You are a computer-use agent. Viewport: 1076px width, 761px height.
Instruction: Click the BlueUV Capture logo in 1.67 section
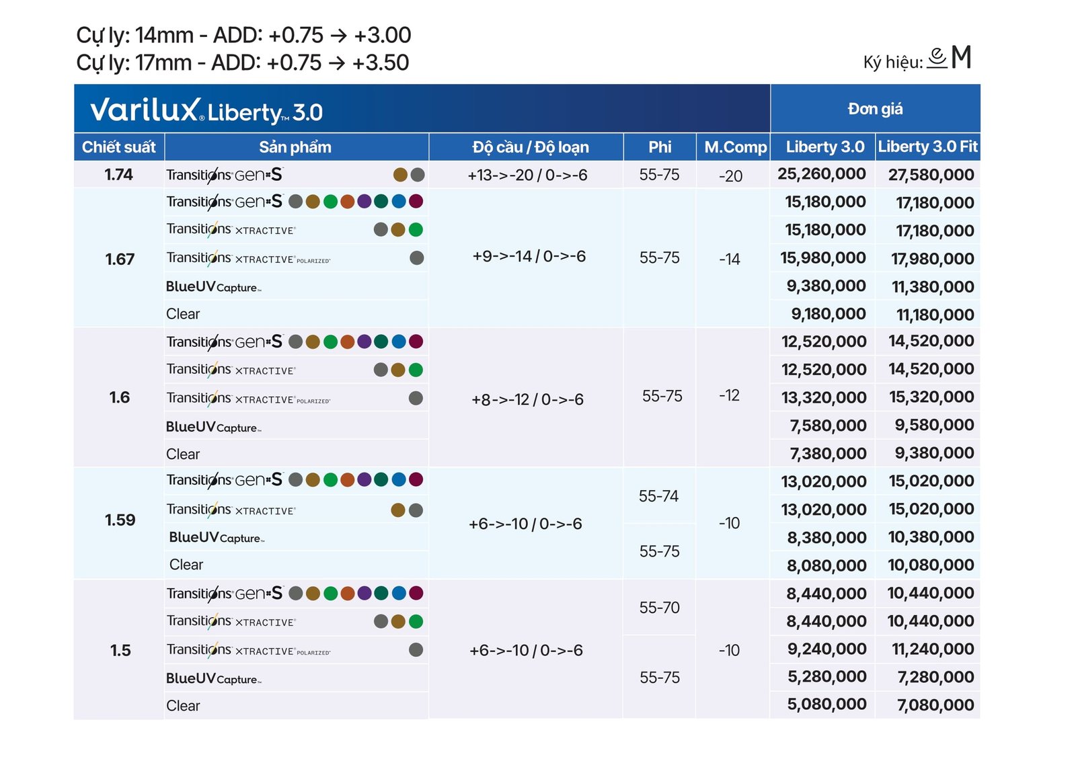(x=213, y=286)
